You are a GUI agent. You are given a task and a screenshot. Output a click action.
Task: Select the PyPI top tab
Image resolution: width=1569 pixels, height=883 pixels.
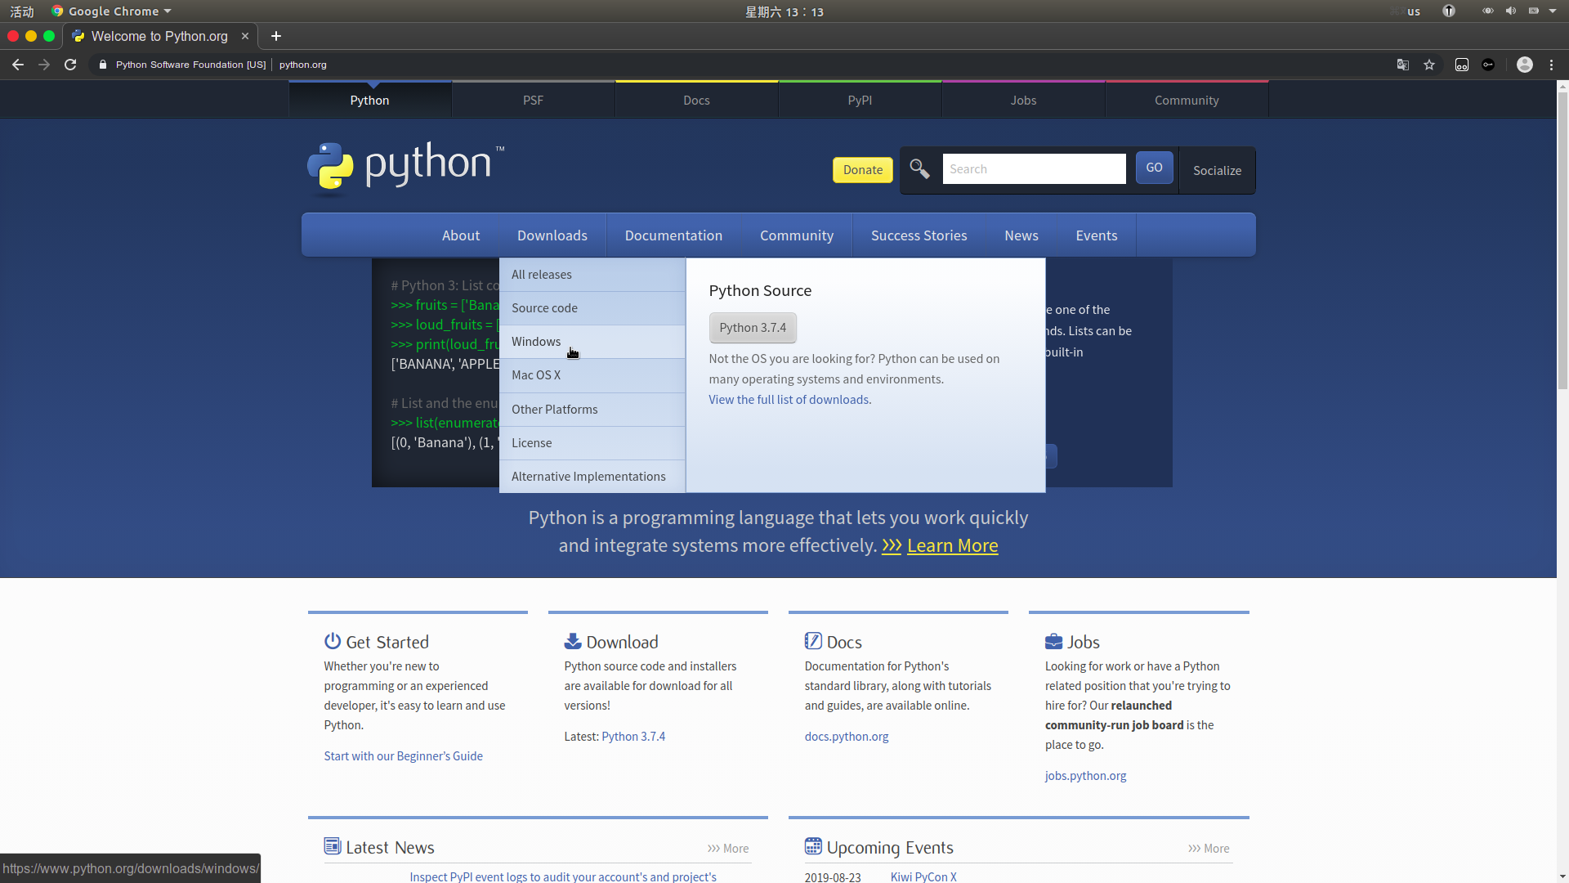860,100
